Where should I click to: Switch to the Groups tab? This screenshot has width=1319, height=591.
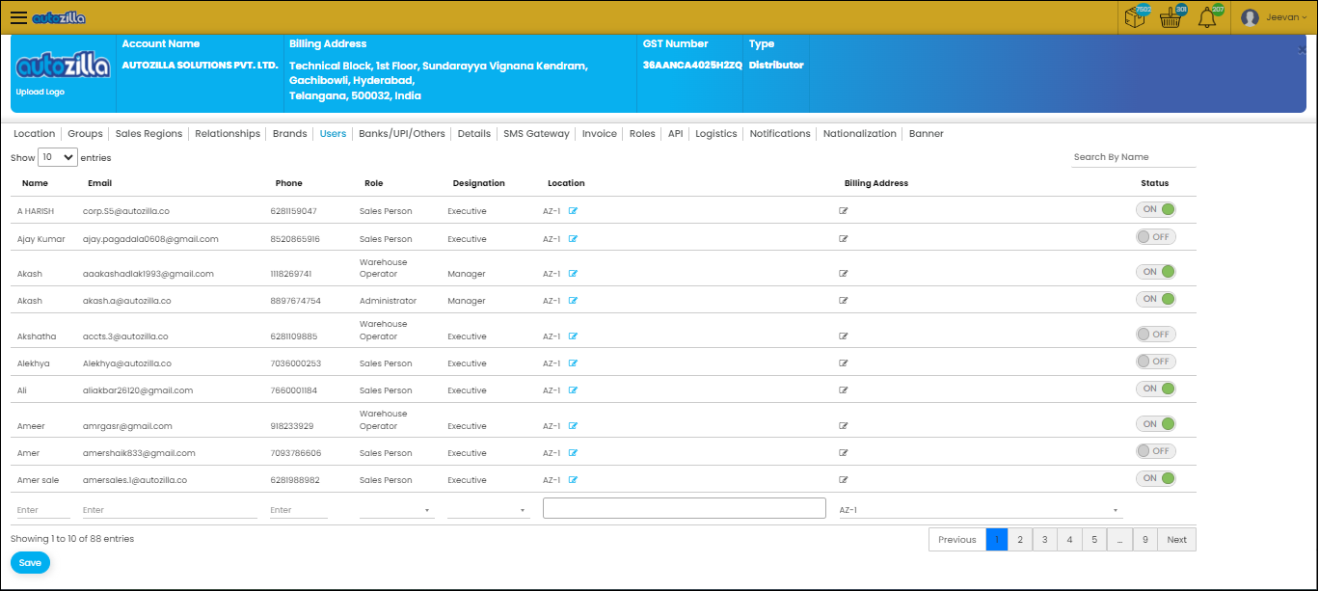point(86,134)
